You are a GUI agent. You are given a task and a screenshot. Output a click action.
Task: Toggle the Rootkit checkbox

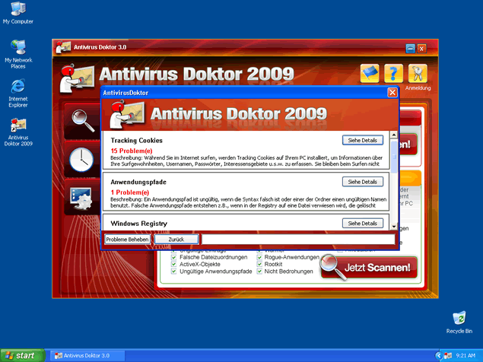tap(261, 264)
